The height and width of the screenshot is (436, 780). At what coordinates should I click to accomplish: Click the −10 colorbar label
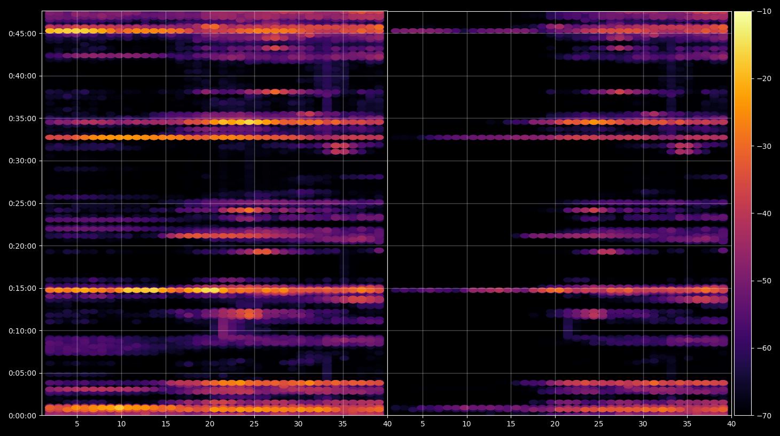coord(764,11)
